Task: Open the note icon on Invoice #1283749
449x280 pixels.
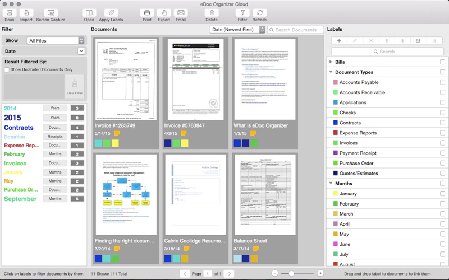Action: click(117, 133)
